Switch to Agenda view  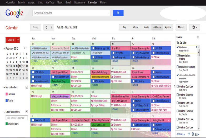168,27
